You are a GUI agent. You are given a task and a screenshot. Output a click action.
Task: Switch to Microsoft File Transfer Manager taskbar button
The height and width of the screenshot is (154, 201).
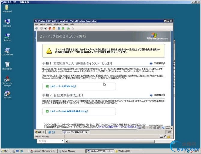pyautogui.click(x=43, y=151)
